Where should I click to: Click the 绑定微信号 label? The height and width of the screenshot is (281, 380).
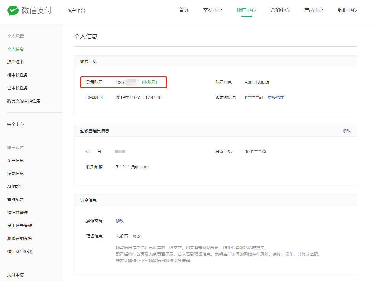point(226,97)
